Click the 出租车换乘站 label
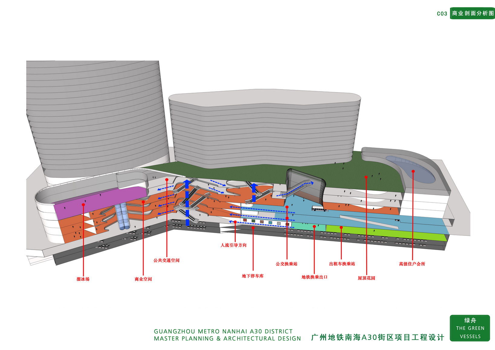Viewport: 495px width, 350px height. tap(342, 264)
